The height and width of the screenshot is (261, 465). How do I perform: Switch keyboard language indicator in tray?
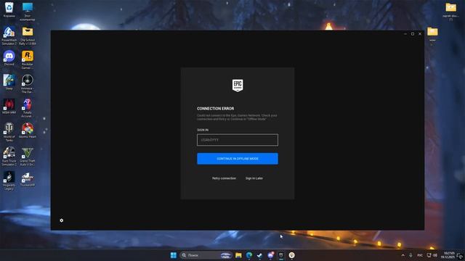point(420,255)
